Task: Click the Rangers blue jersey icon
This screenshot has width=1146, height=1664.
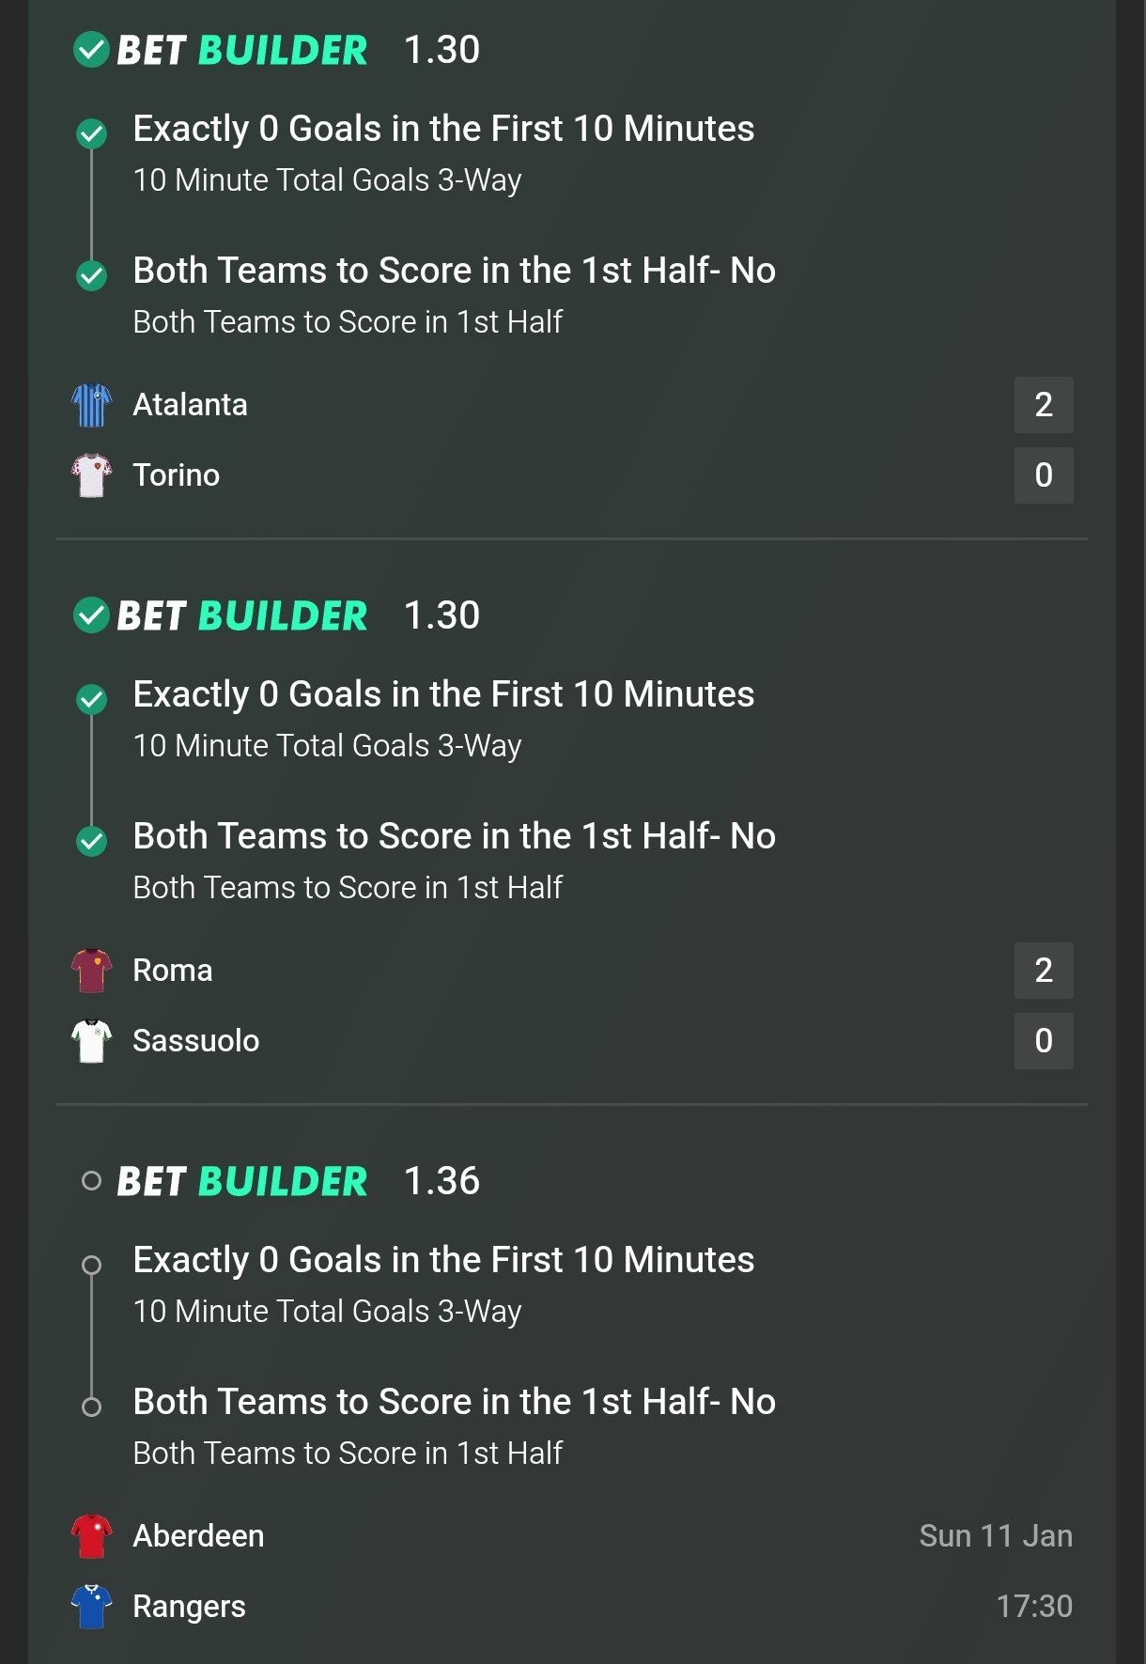Action: point(91,1607)
